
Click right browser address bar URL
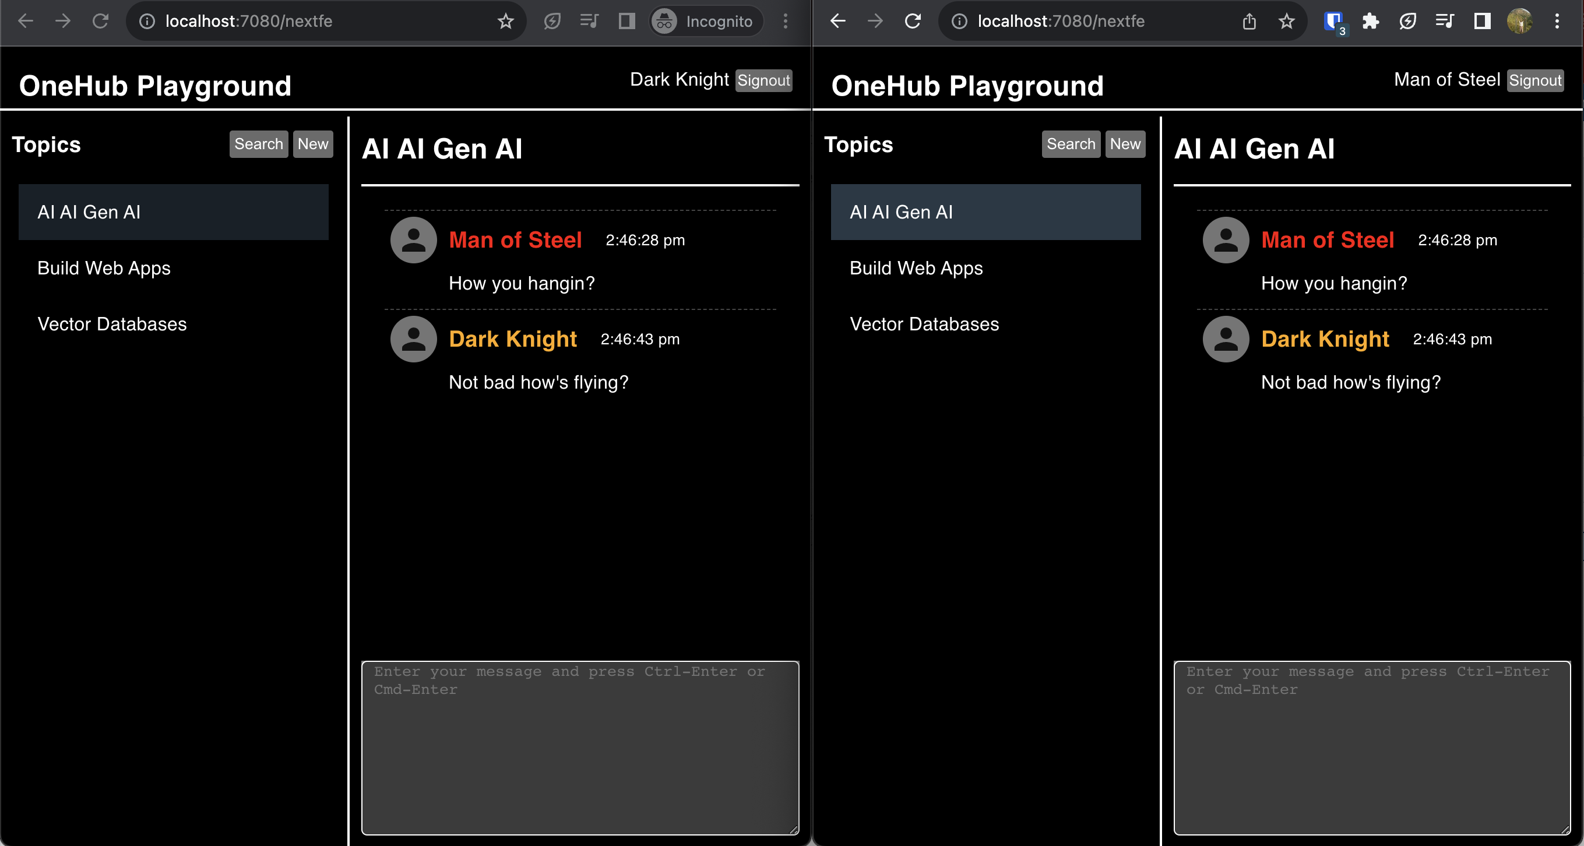[x=1061, y=22]
